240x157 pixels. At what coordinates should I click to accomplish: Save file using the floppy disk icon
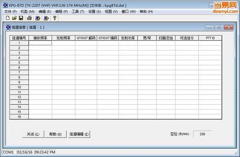pyautogui.click(x=21, y=18)
